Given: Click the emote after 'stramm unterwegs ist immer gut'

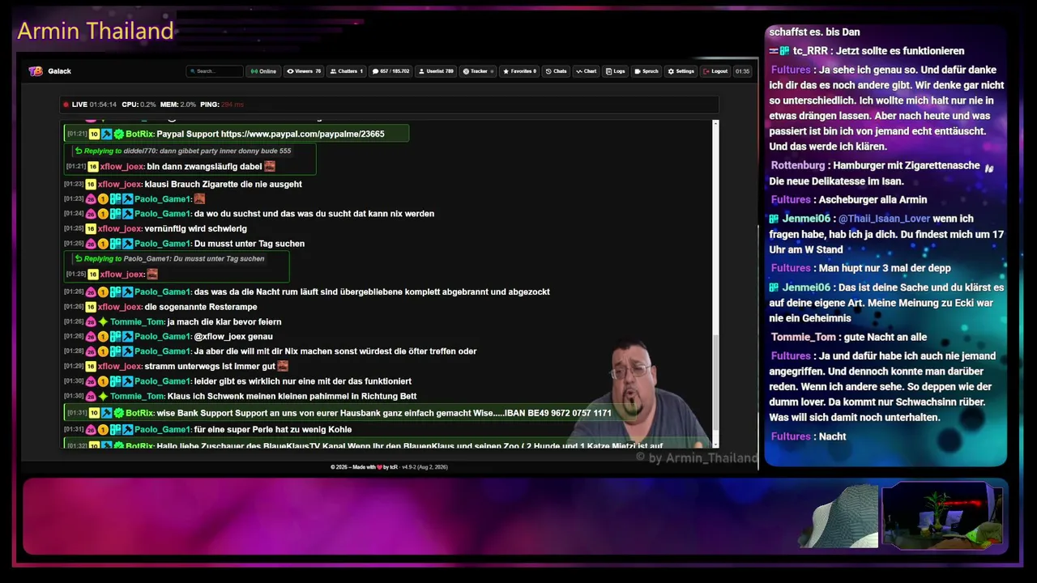Looking at the screenshot, I should tap(283, 366).
